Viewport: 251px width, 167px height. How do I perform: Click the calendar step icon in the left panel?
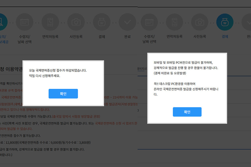(24, 22)
